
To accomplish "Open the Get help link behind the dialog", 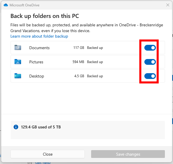I will [43, 163].
